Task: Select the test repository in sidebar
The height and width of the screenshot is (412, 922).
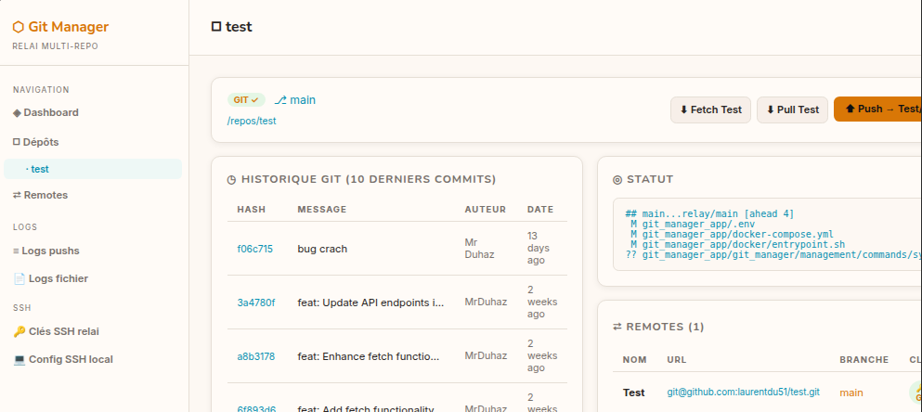Action: tap(92, 169)
